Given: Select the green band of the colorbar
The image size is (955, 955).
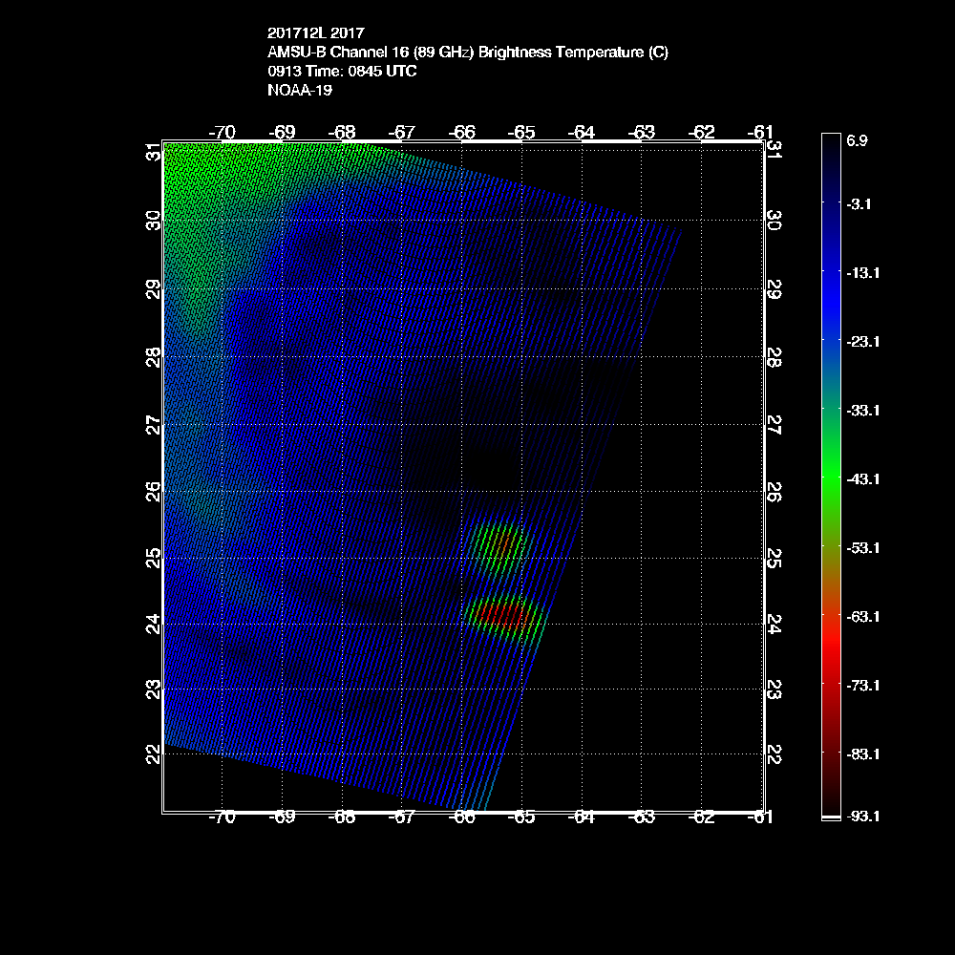Looking at the screenshot, I should pos(830,477).
